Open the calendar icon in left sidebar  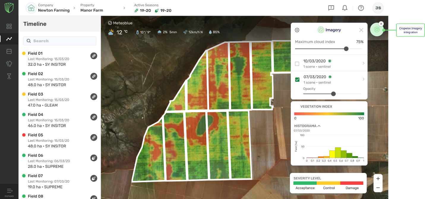point(9,51)
